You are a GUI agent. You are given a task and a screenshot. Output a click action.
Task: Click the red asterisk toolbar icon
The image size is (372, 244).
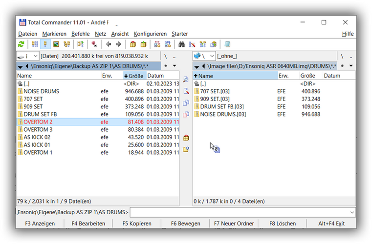coord(94,44)
